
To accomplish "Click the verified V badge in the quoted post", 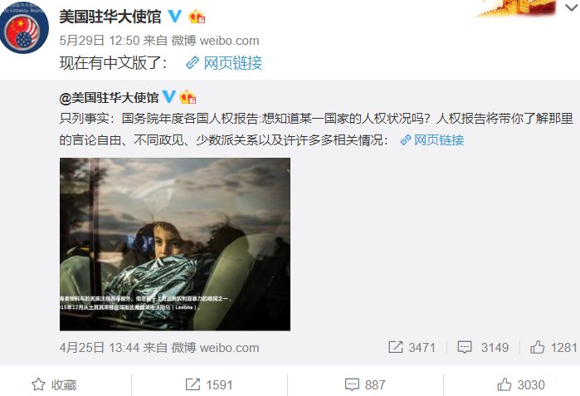I will tap(168, 96).
